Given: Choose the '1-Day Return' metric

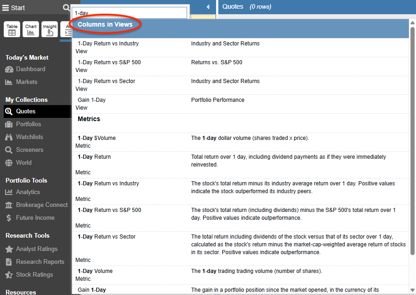Looking at the screenshot, I should (240, 165).
